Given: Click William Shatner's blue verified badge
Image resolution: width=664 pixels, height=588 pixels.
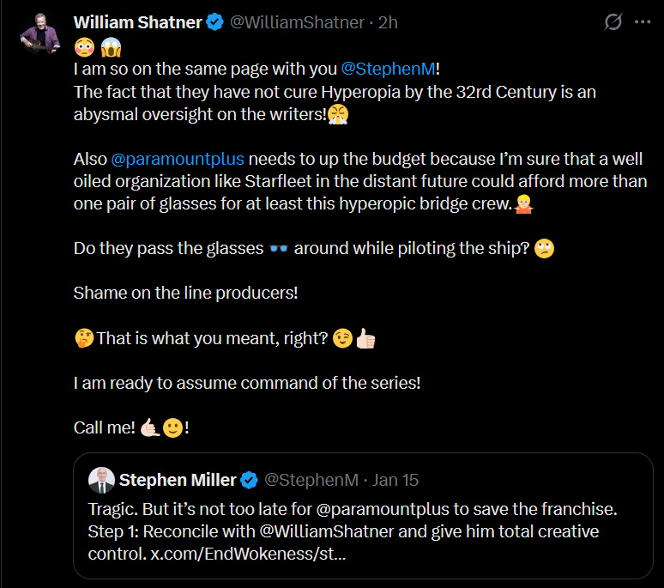Looking at the screenshot, I should [215, 23].
